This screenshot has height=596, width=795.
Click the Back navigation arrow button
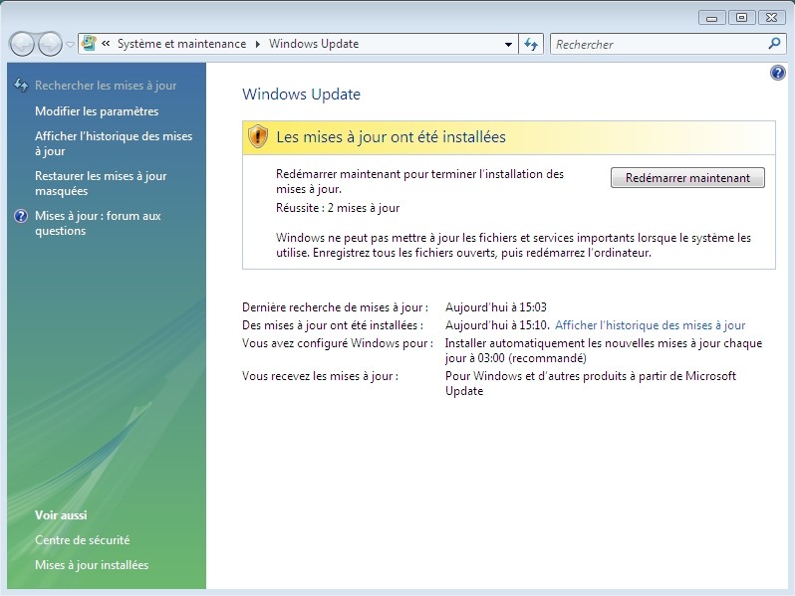(22, 44)
